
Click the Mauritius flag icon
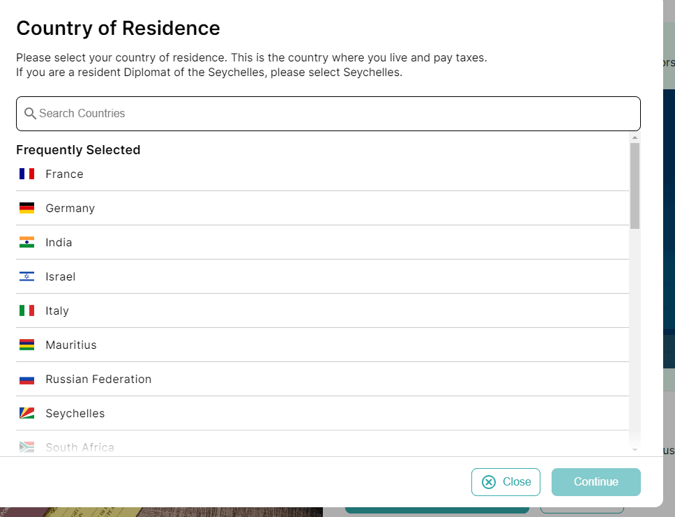26,345
